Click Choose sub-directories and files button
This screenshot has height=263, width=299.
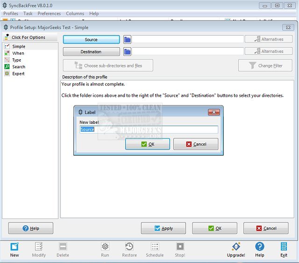108,65
